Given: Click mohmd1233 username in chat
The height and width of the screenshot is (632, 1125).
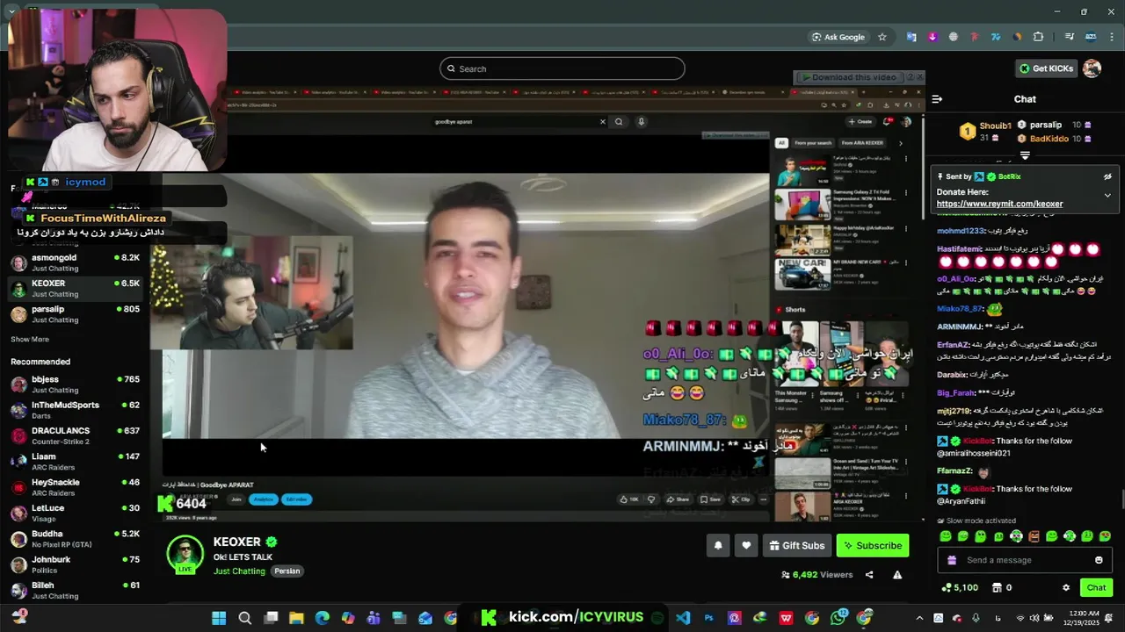Looking at the screenshot, I should coord(960,231).
